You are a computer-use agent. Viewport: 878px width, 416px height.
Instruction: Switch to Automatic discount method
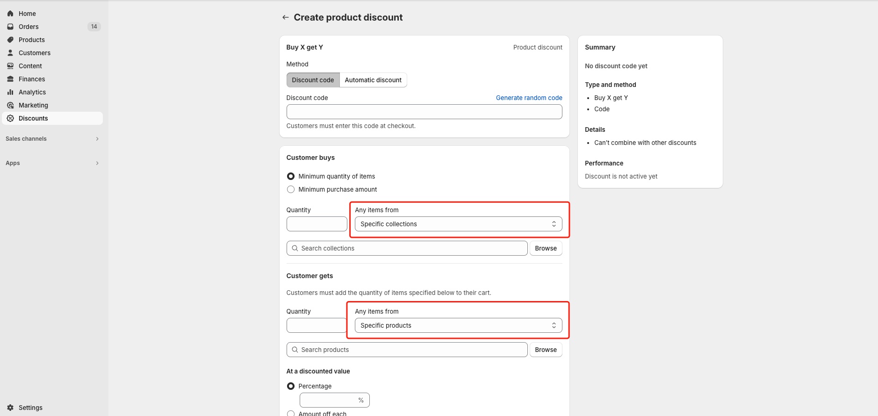pos(373,80)
